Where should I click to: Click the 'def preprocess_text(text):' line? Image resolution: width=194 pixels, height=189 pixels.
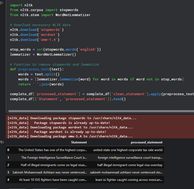pos(37,69)
